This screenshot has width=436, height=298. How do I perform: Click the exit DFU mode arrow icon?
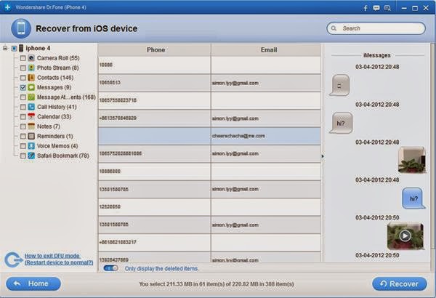coord(13,259)
